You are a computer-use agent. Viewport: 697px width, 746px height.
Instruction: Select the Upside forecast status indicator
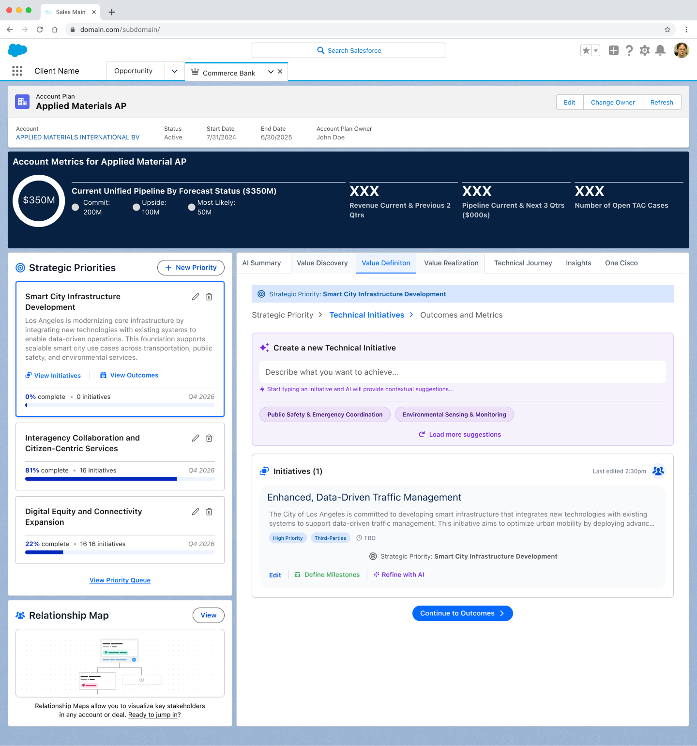[x=136, y=207]
